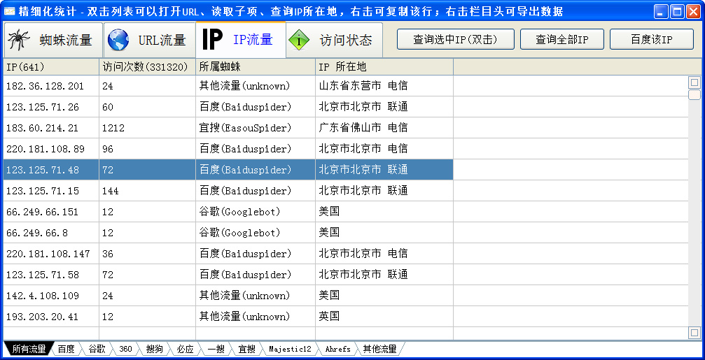Select row with IP 142.4.108.109
Viewport: 705px width, 360px height.
coord(228,296)
